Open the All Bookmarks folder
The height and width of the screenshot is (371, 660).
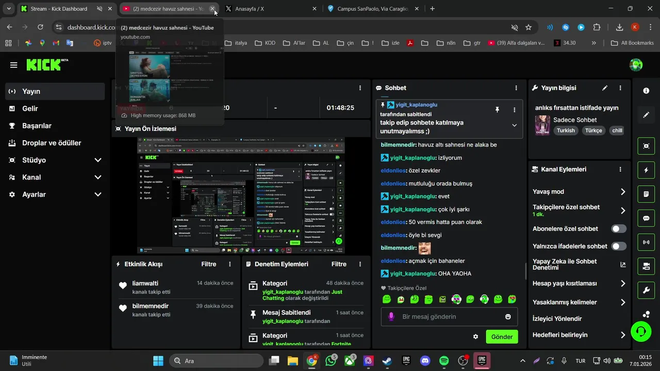pos(632,43)
